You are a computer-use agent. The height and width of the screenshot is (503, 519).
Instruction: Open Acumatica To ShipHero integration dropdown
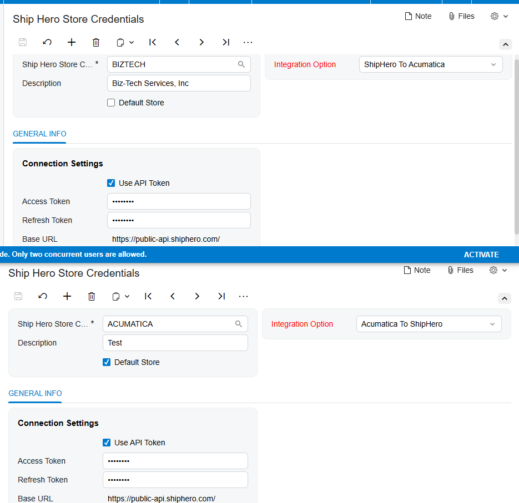coord(429,324)
